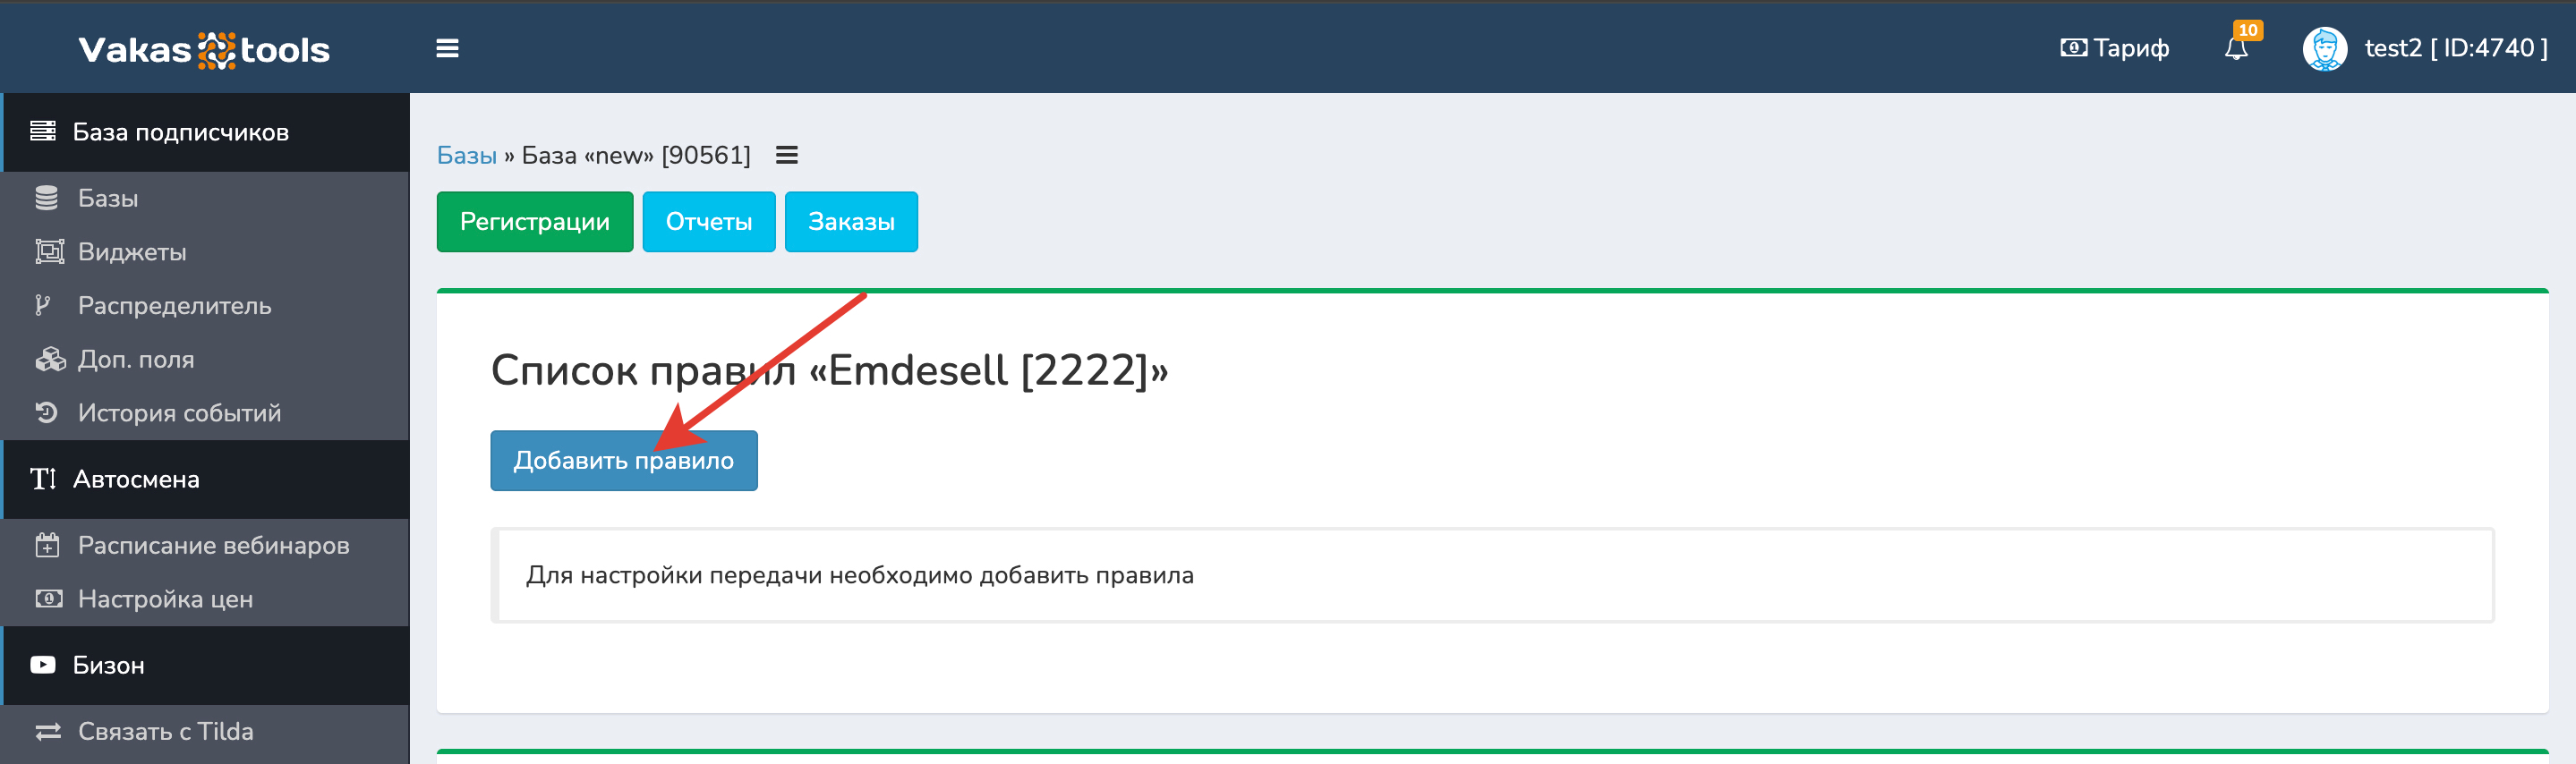The image size is (2576, 764).
Task: Open Базы in the sidebar
Action: pyautogui.click(x=108, y=198)
